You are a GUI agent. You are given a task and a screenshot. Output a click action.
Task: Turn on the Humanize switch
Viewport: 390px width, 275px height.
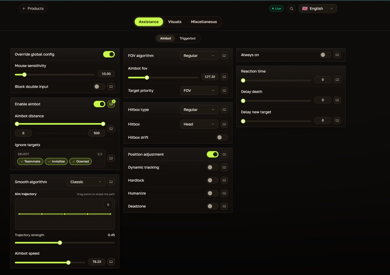213,193
